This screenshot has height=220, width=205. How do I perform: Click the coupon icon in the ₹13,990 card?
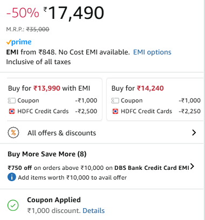pos(12,100)
